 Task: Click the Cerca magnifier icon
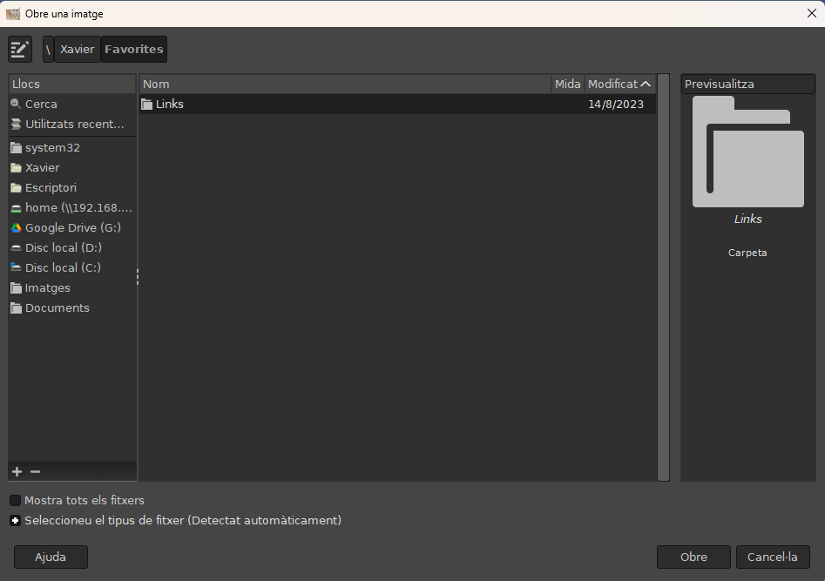click(16, 104)
